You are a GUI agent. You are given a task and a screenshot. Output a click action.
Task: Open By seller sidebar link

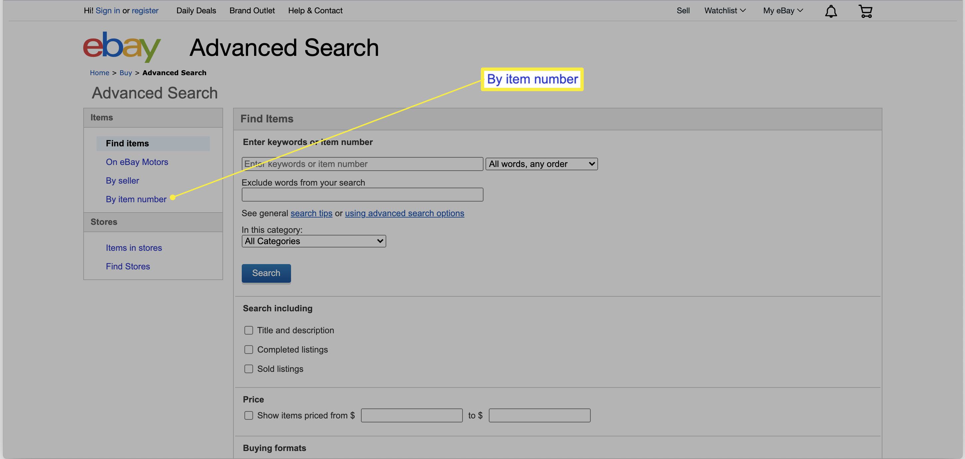click(x=122, y=181)
